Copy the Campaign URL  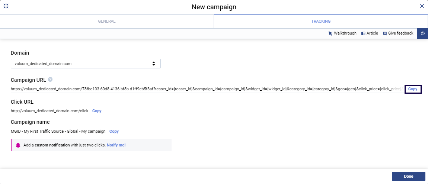(x=413, y=89)
